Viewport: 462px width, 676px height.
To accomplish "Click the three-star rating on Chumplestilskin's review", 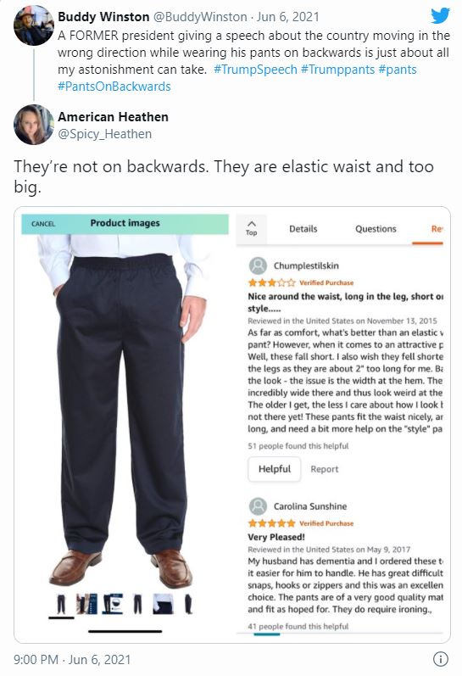I will point(271,282).
